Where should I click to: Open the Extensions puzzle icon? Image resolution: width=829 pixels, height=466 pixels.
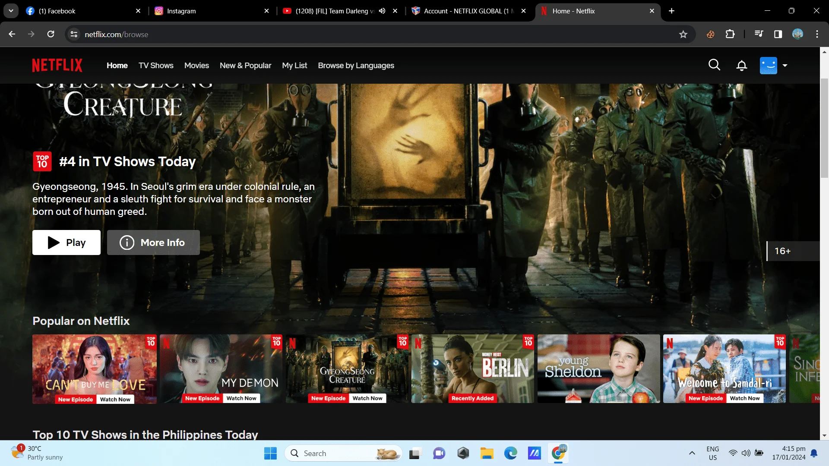pos(730,34)
